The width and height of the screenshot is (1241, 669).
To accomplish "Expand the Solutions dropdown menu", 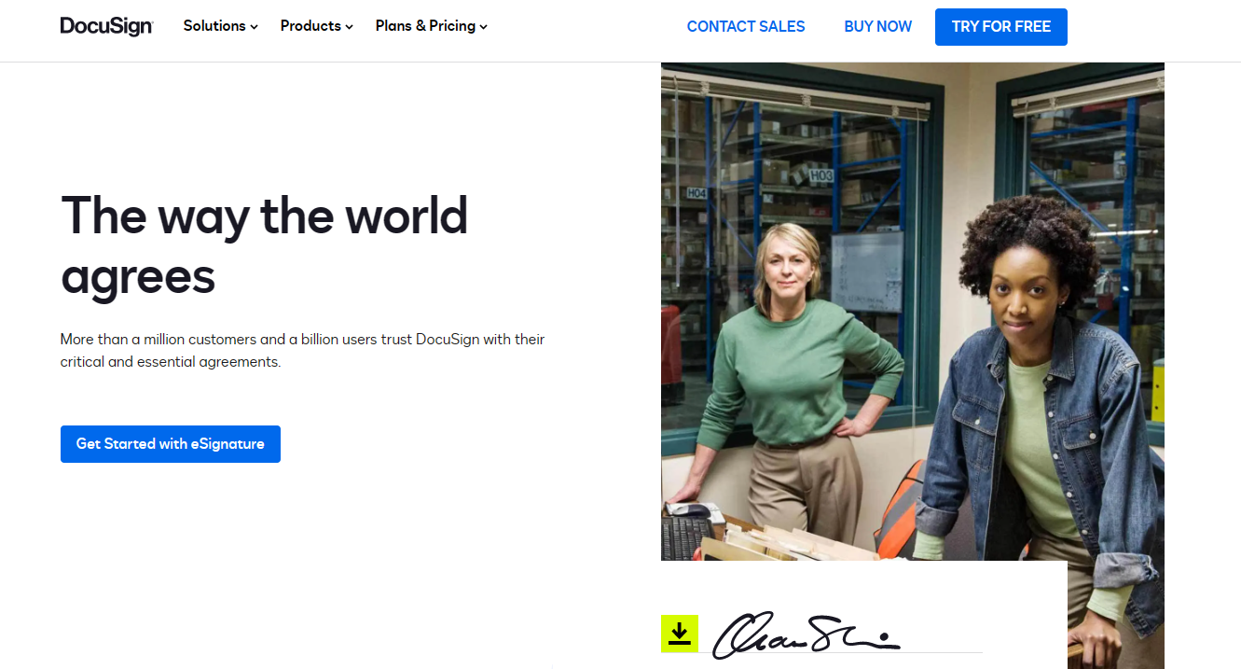I will pyautogui.click(x=221, y=26).
